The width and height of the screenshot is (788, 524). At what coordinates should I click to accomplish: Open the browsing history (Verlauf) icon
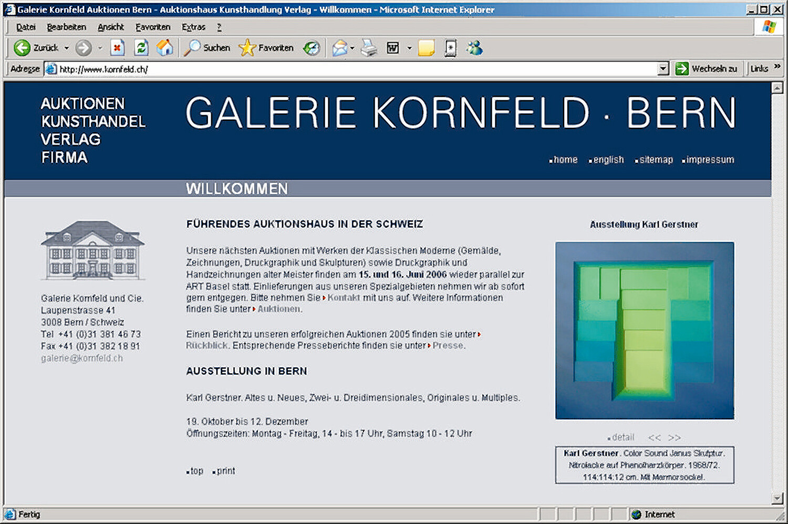pyautogui.click(x=312, y=48)
